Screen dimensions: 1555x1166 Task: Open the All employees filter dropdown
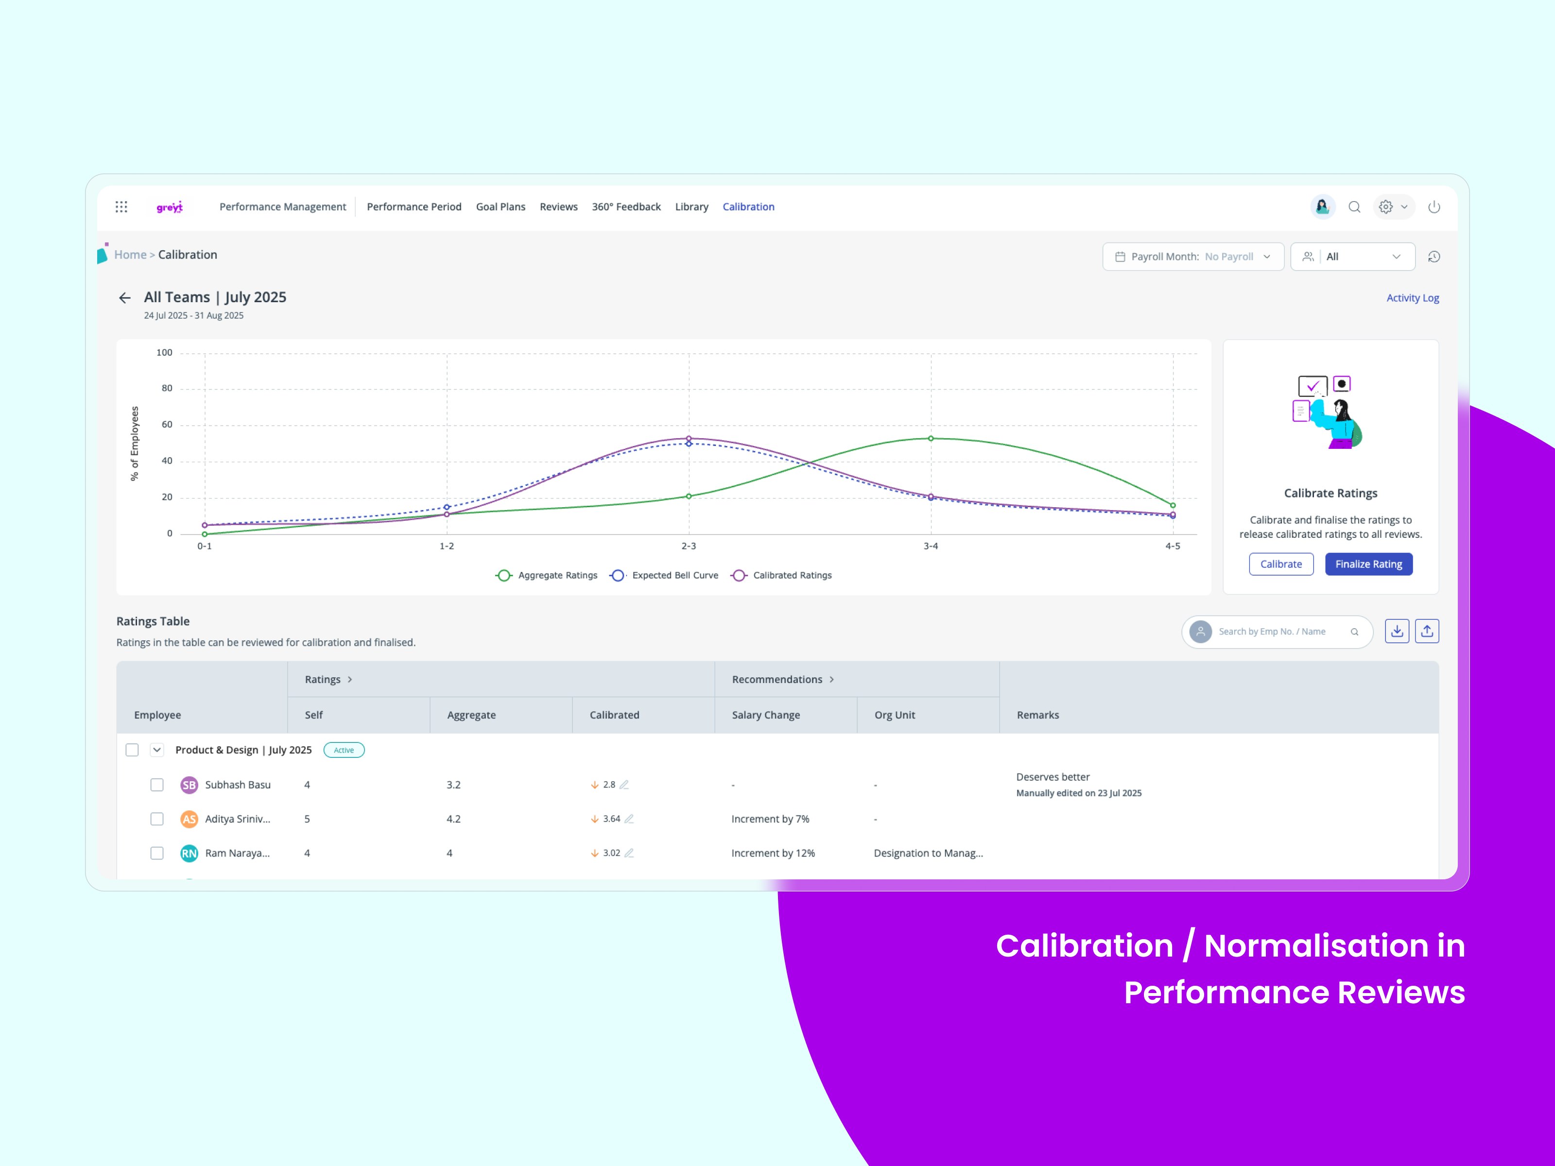1352,257
